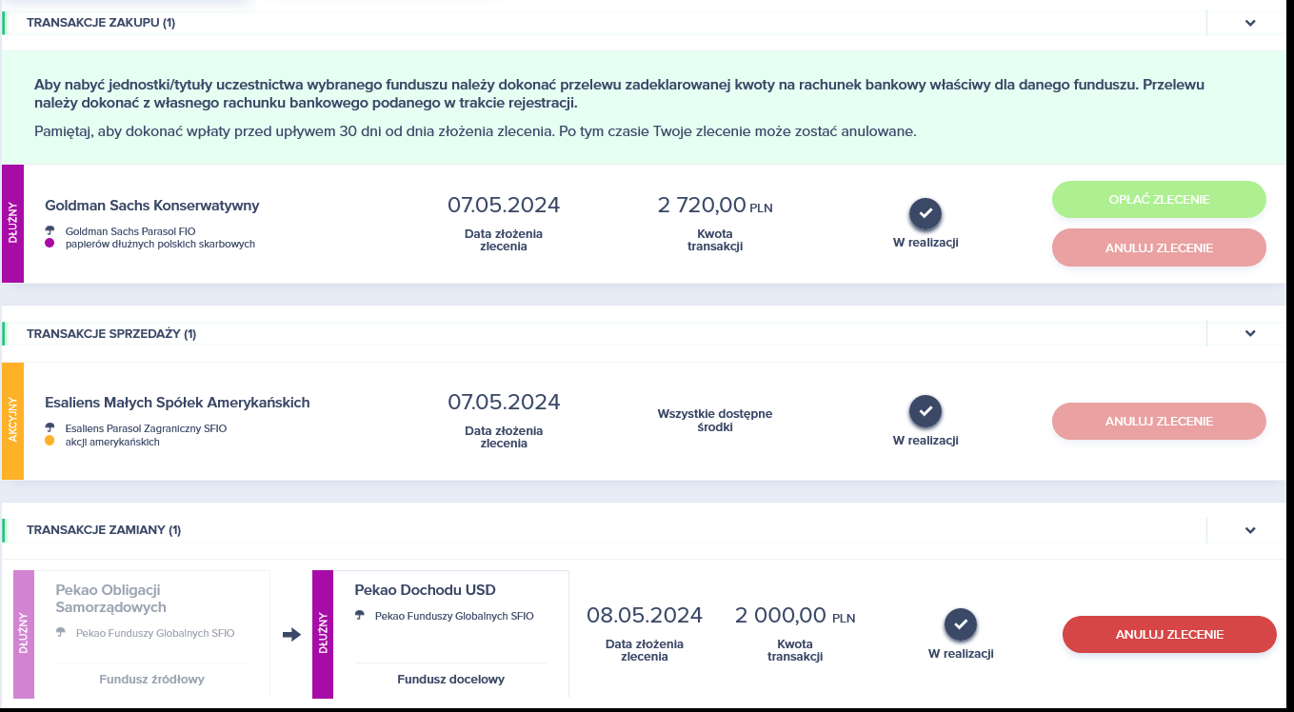Click the 2 000,00 PLN transaction amount
This screenshot has width=1294, height=712.
pos(795,616)
